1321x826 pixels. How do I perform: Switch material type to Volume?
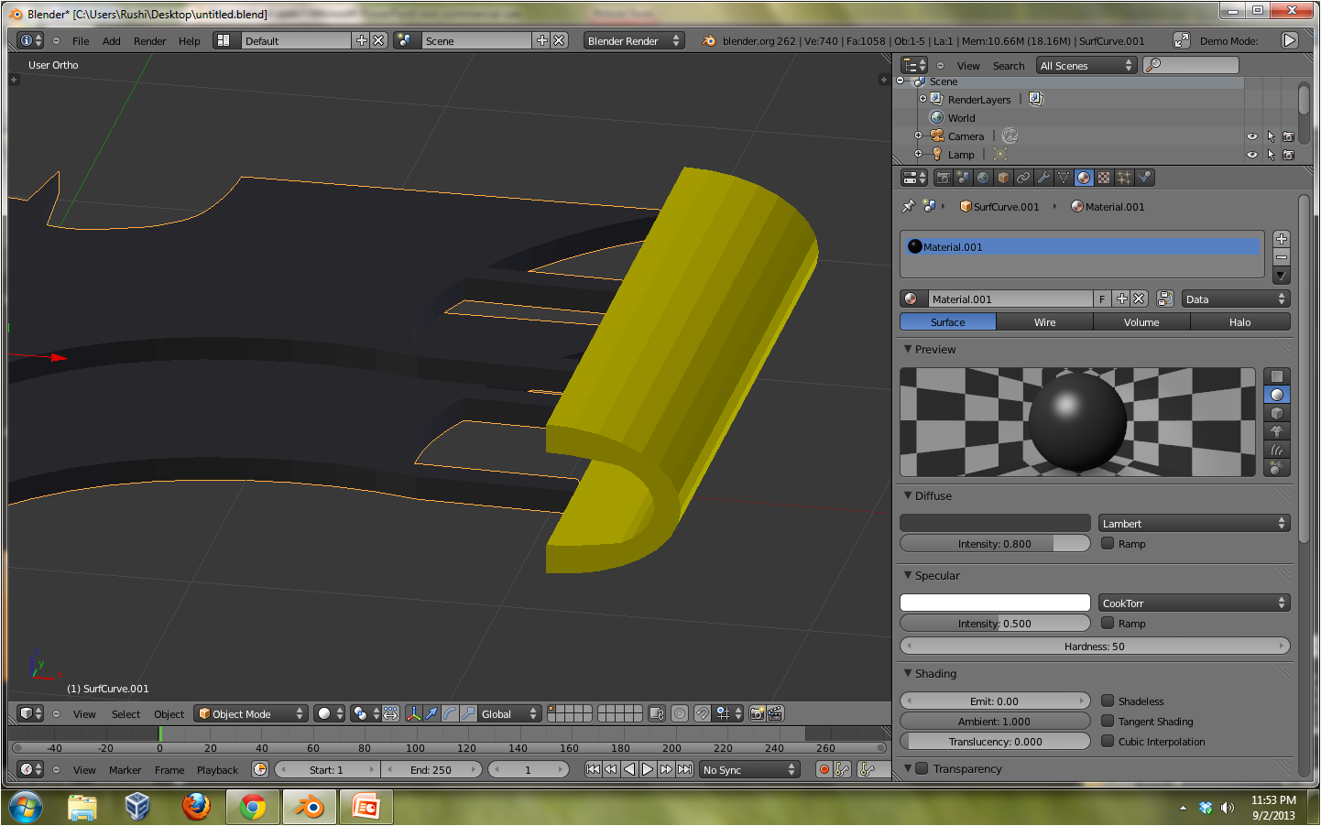click(x=1141, y=321)
